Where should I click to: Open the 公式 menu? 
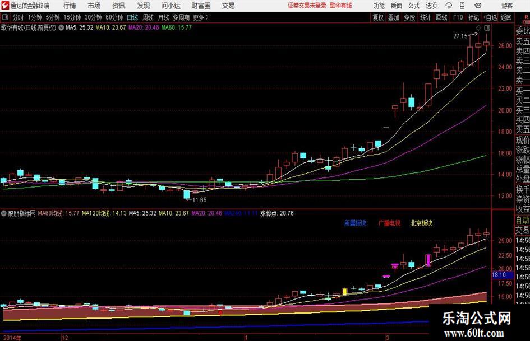coord(413,6)
